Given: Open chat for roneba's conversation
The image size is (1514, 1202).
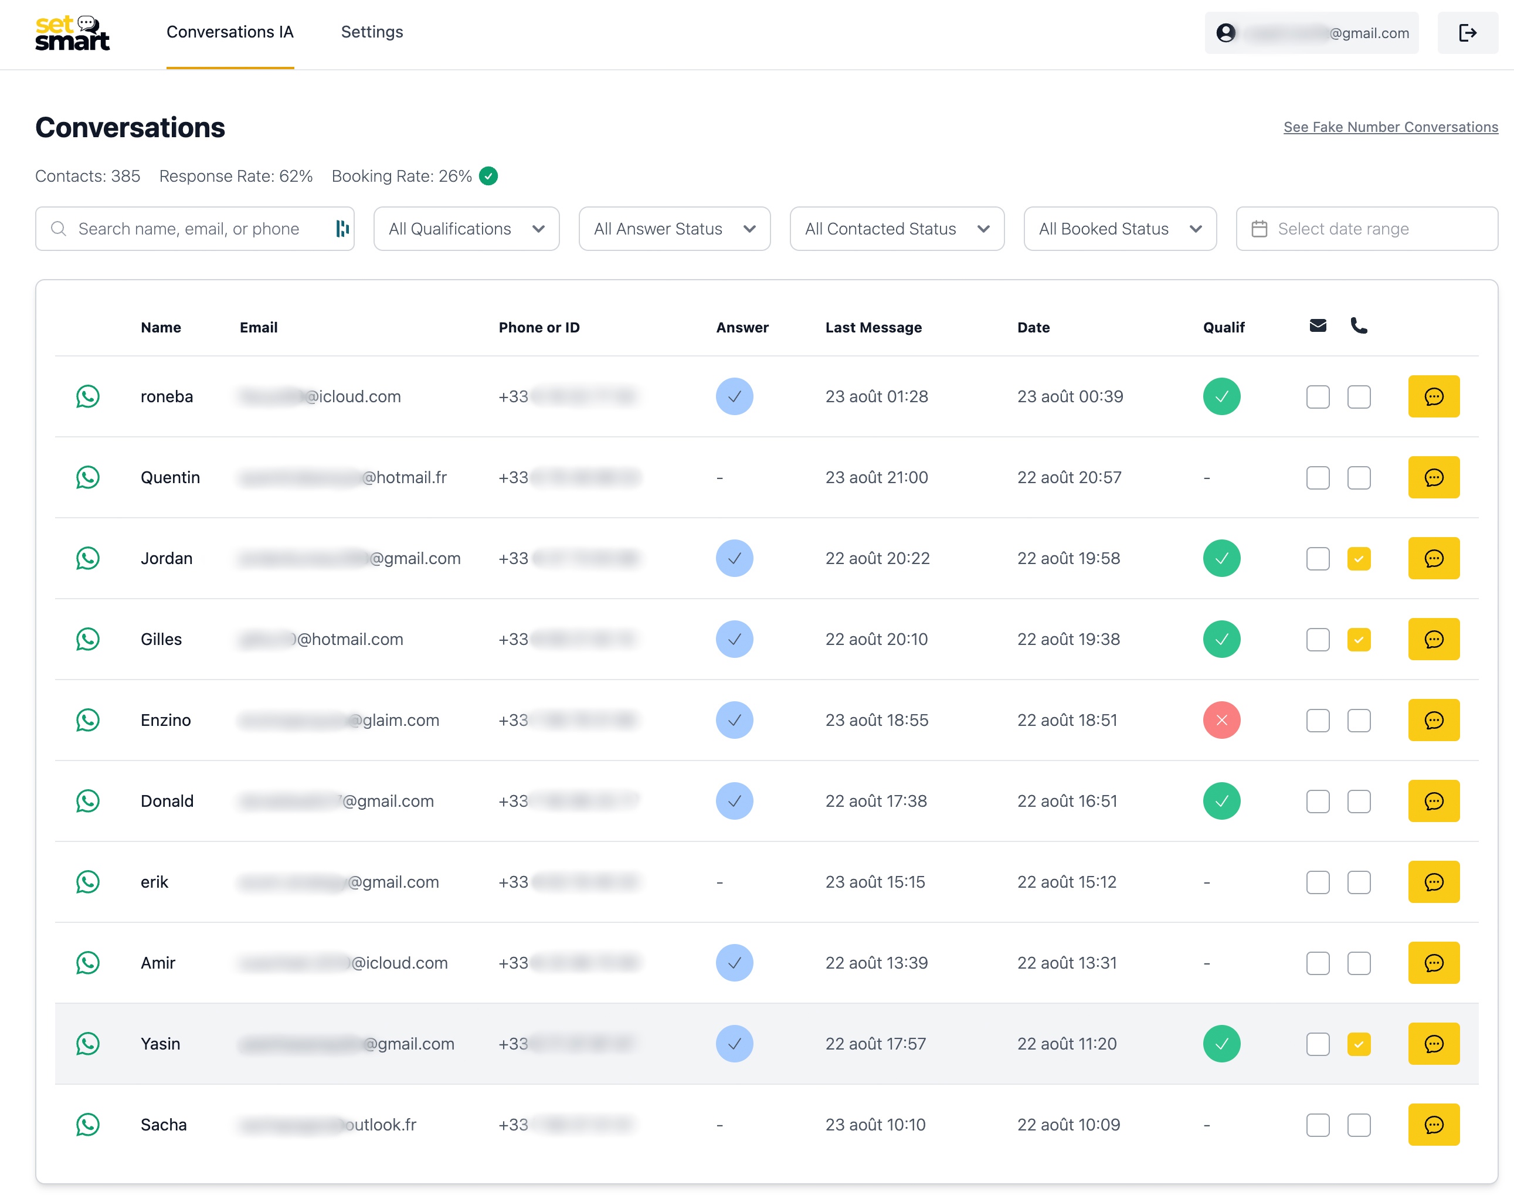Looking at the screenshot, I should (x=1433, y=397).
